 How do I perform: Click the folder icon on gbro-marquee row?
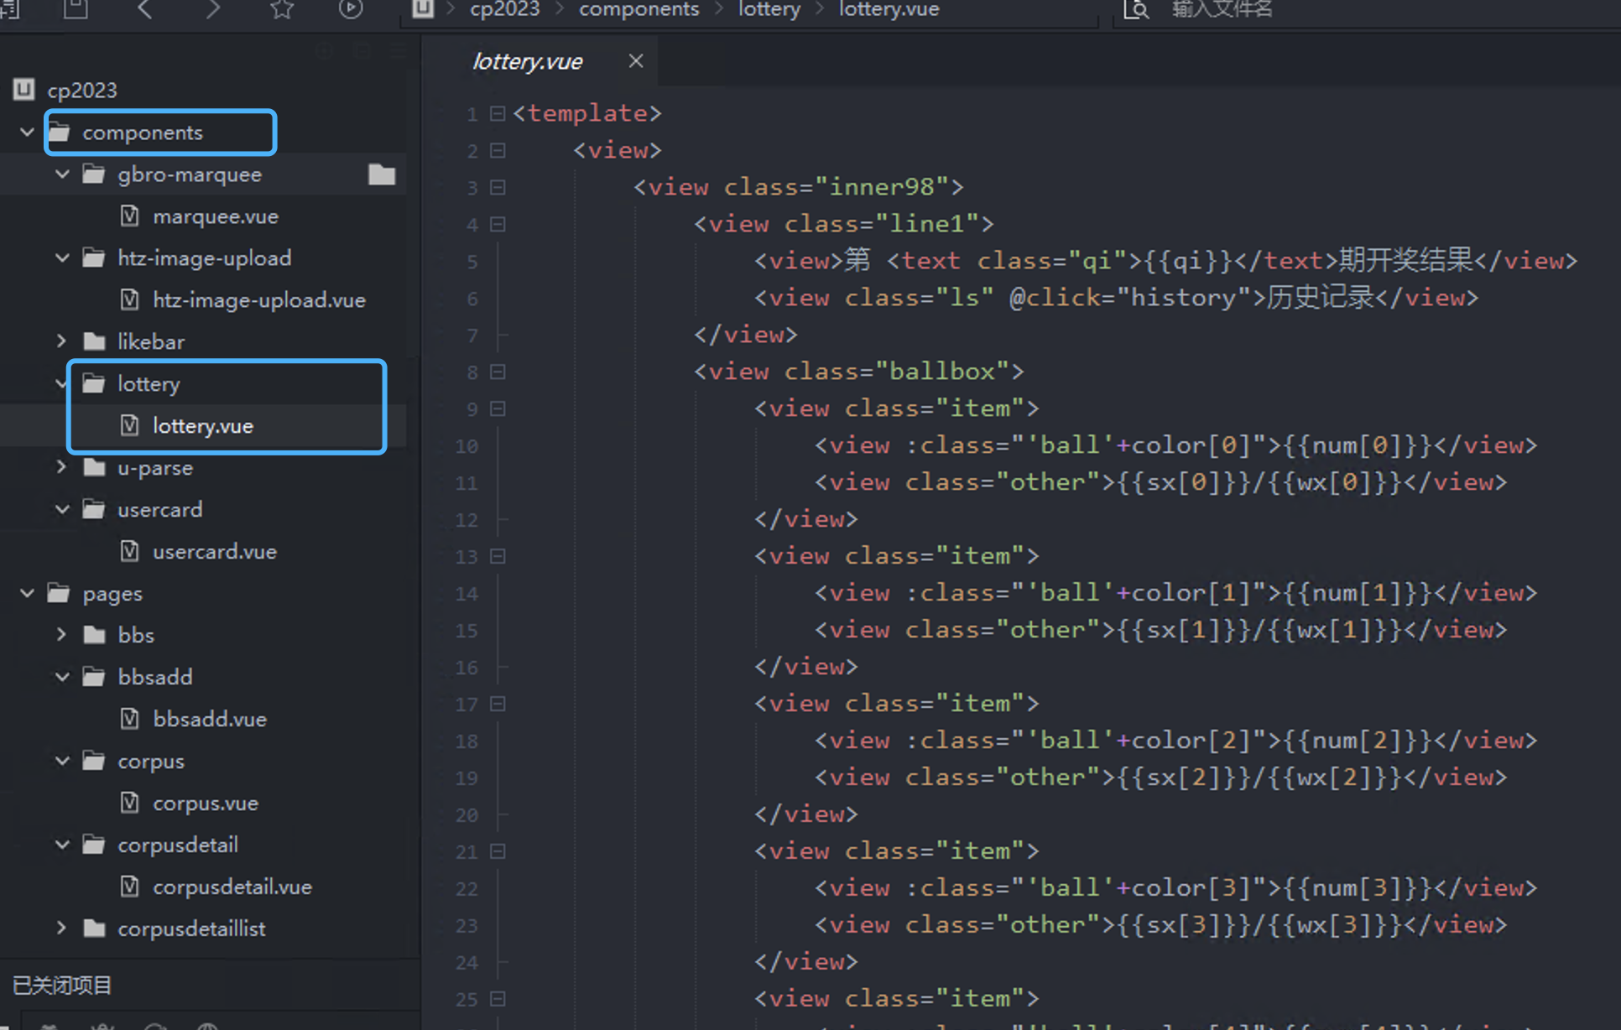382,174
